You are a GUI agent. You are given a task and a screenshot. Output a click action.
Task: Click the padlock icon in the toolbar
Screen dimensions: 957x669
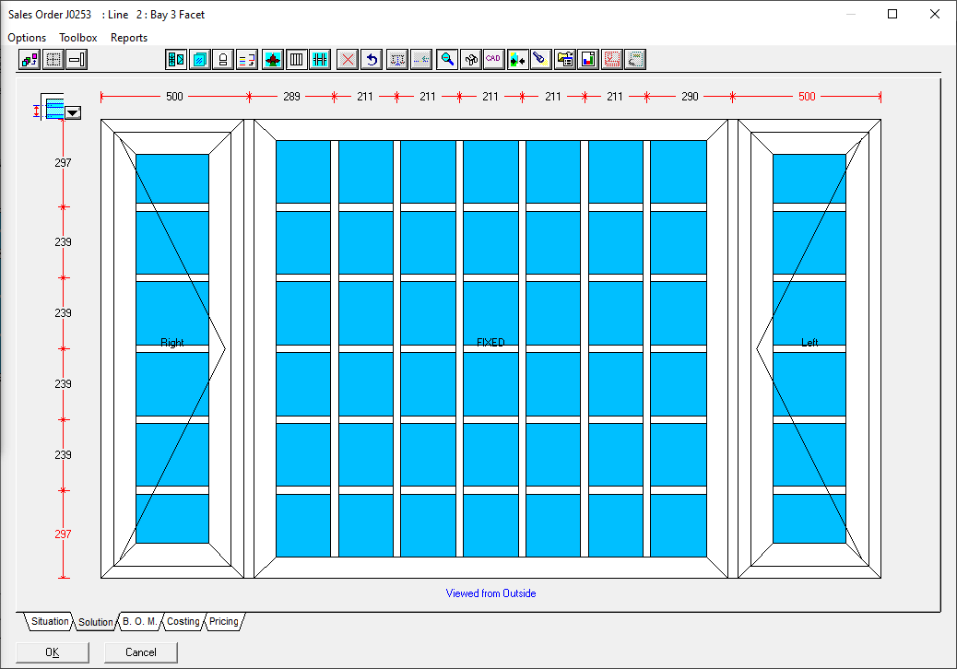click(x=222, y=60)
